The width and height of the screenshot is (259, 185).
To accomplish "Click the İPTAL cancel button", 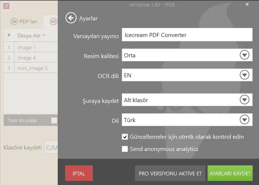I will pos(79,173).
